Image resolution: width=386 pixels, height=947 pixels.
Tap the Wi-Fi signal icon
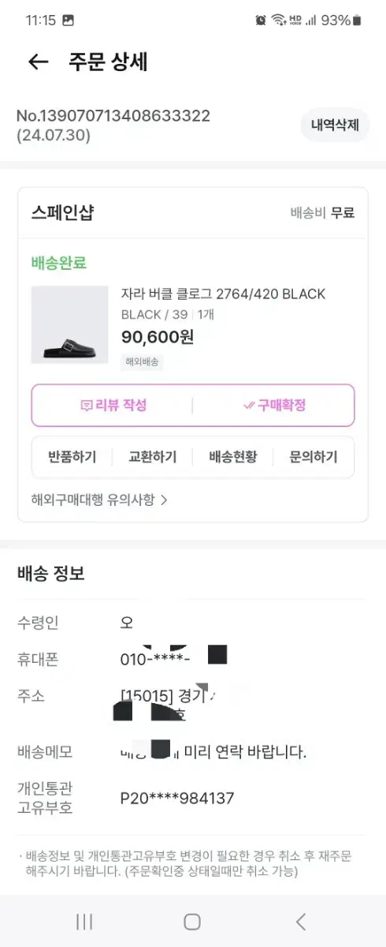coord(278,20)
